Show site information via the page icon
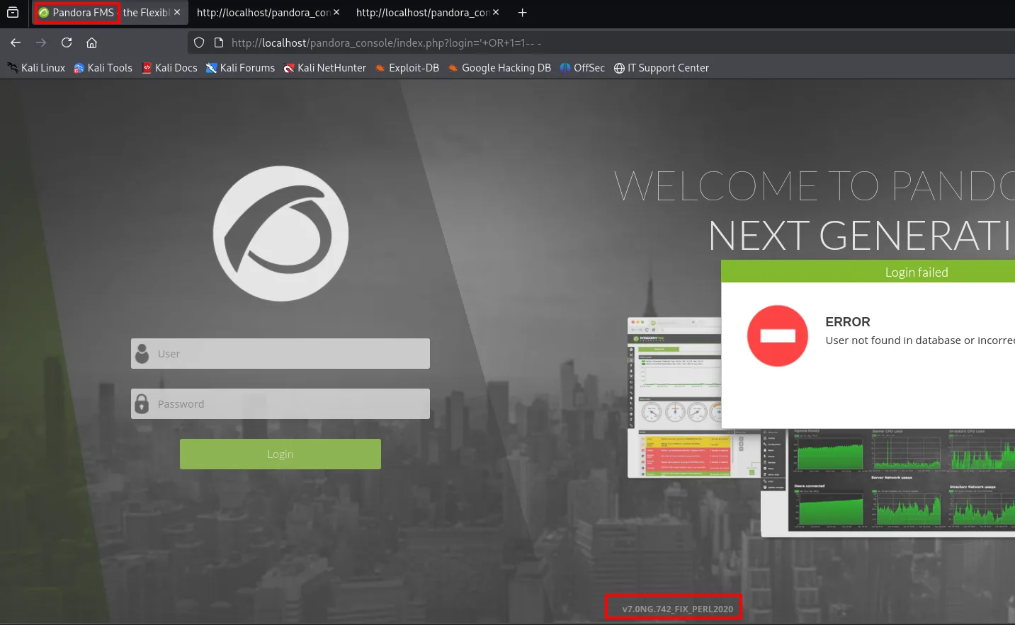Screen dimensions: 1015x625 (219, 42)
